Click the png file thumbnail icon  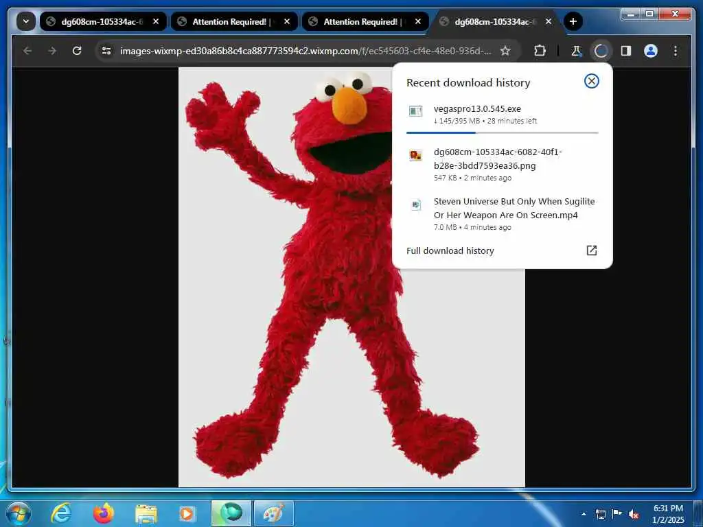(x=415, y=156)
